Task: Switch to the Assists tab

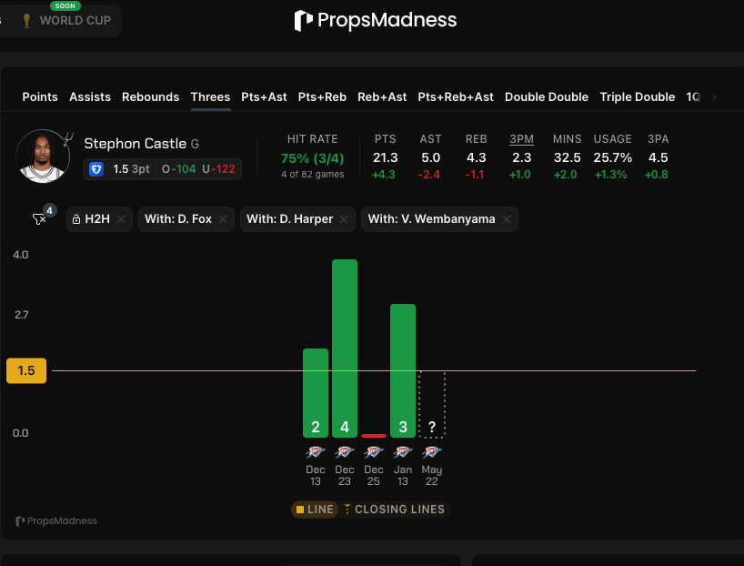Action: pyautogui.click(x=90, y=96)
